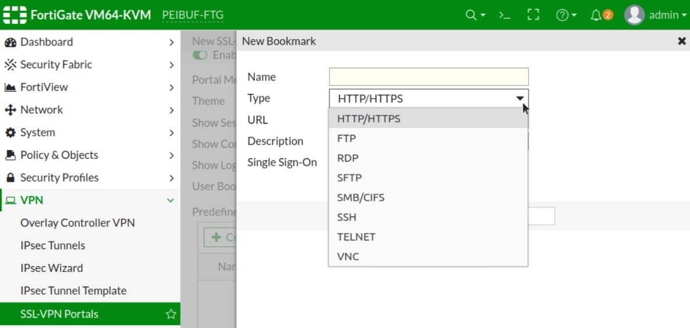
Task: Open Overlay Controller VPN page
Action: [78, 223]
